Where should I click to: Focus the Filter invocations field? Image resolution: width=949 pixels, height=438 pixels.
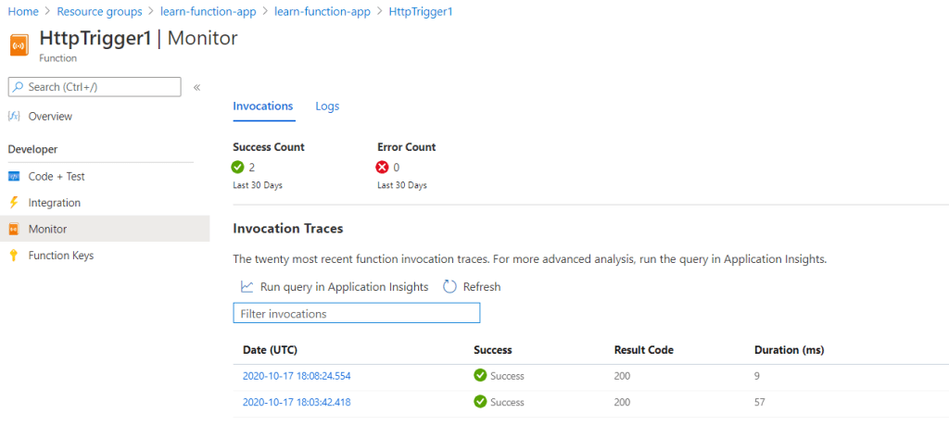(x=356, y=314)
